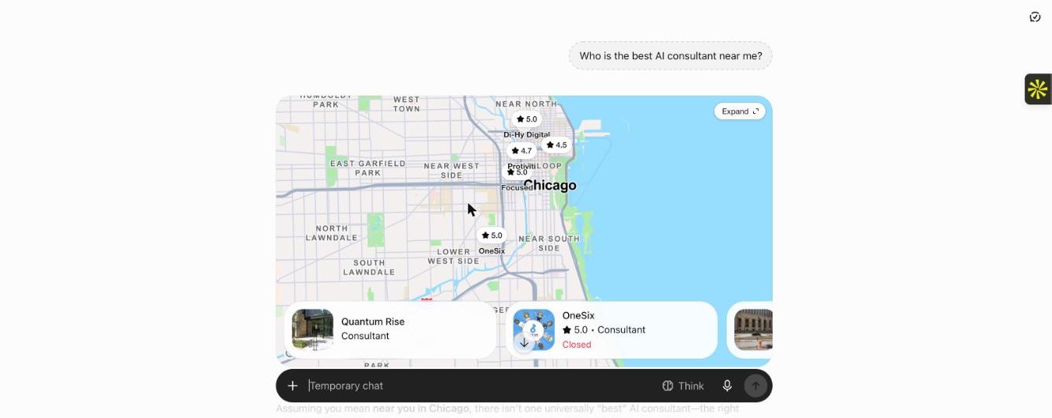Click the microphone dictation icon
The width and height of the screenshot is (1052, 418).
pos(727,385)
